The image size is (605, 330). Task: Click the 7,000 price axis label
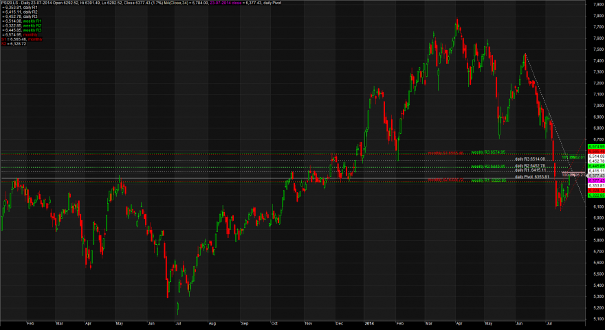598,106
